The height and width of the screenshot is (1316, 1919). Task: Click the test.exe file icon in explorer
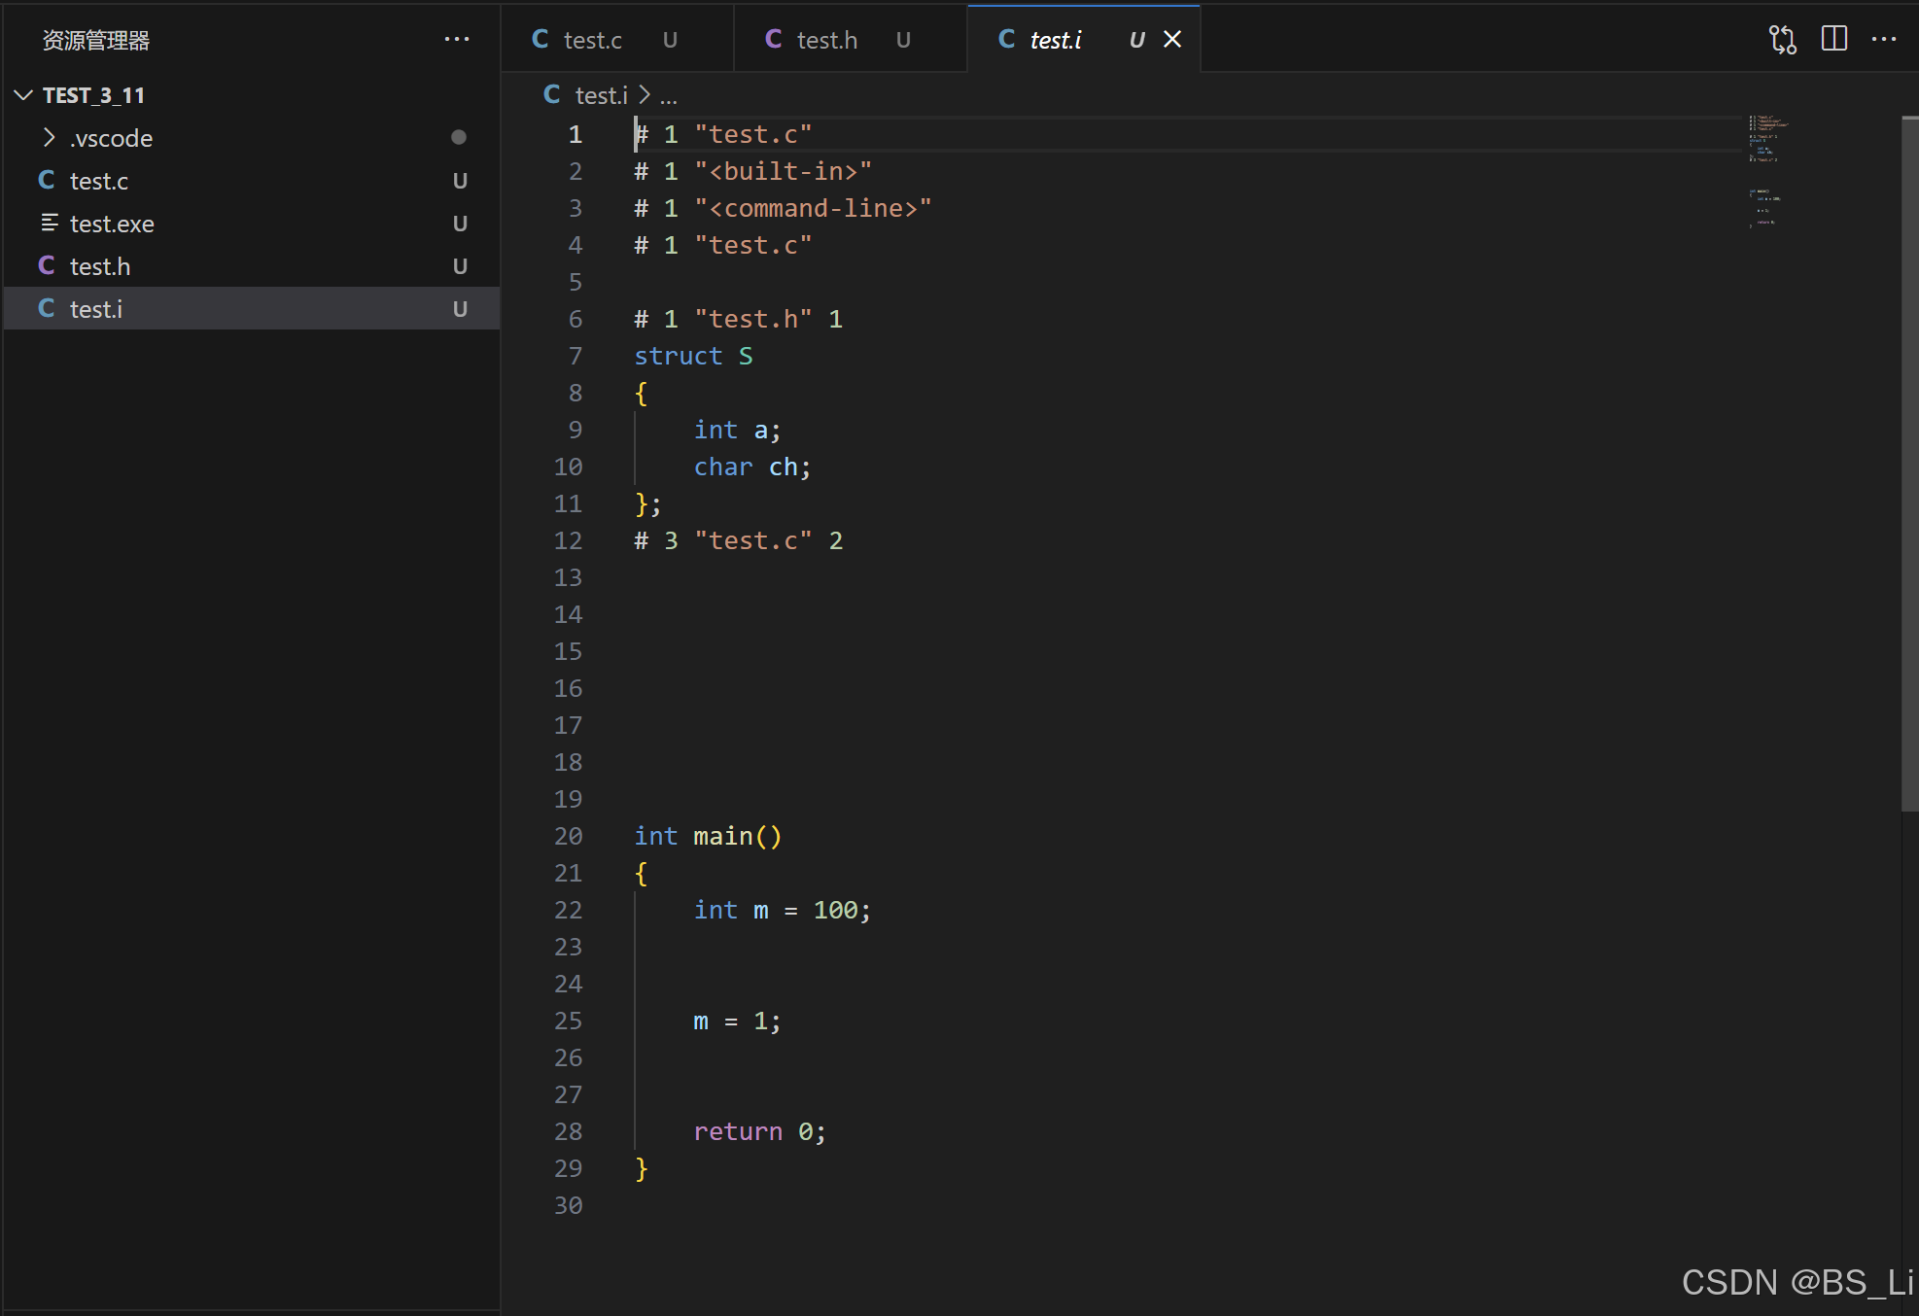(49, 224)
